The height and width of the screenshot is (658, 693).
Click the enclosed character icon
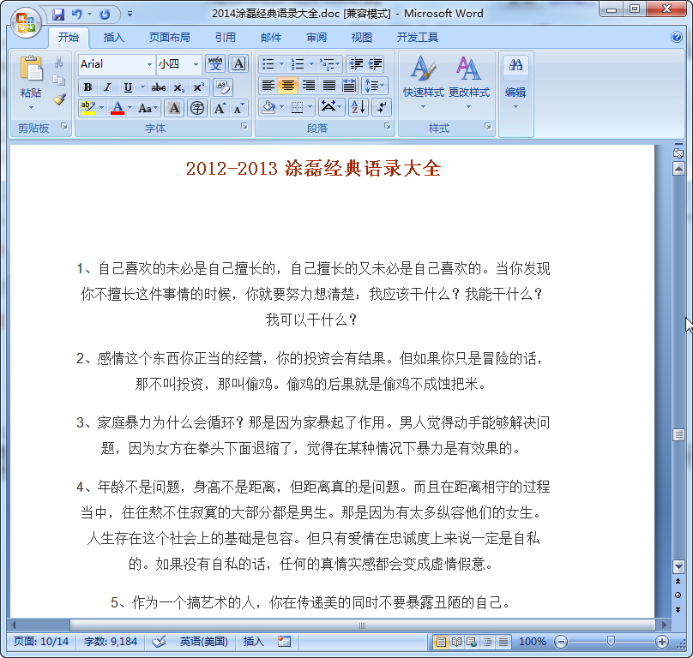197,108
